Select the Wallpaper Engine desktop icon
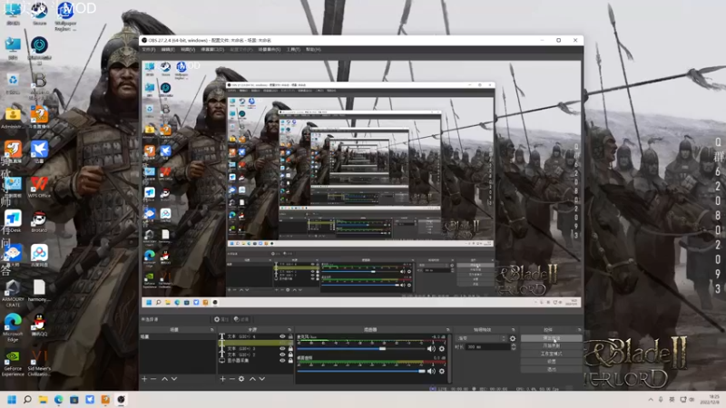Image resolution: width=726 pixels, height=408 pixels. (x=65, y=15)
